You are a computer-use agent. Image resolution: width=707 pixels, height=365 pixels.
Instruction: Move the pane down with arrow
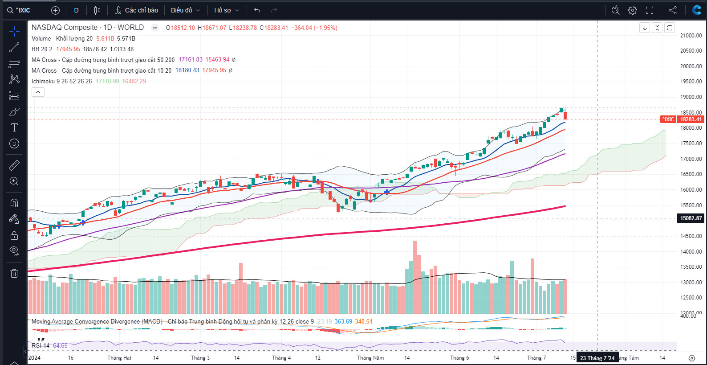tap(645, 28)
